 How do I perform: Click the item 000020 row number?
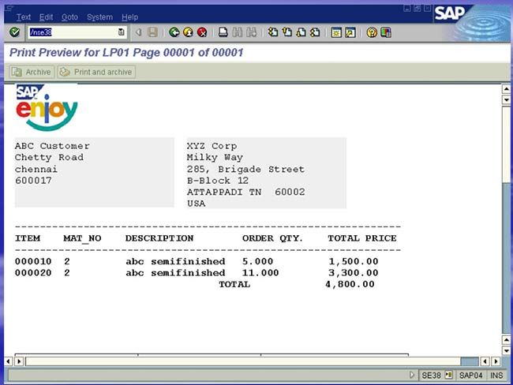(x=33, y=273)
